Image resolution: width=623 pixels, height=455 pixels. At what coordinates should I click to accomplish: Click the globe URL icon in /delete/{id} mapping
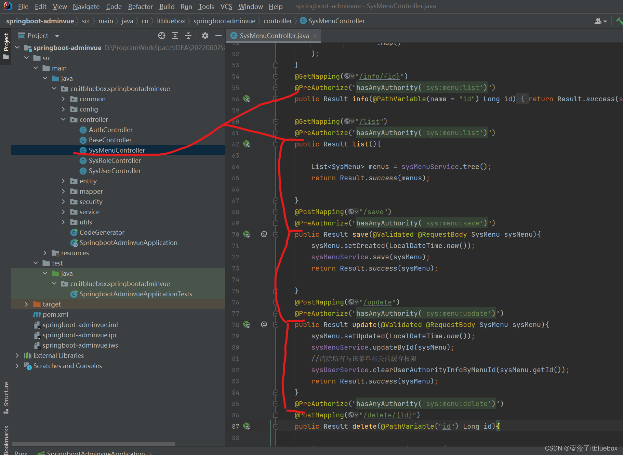pos(353,415)
